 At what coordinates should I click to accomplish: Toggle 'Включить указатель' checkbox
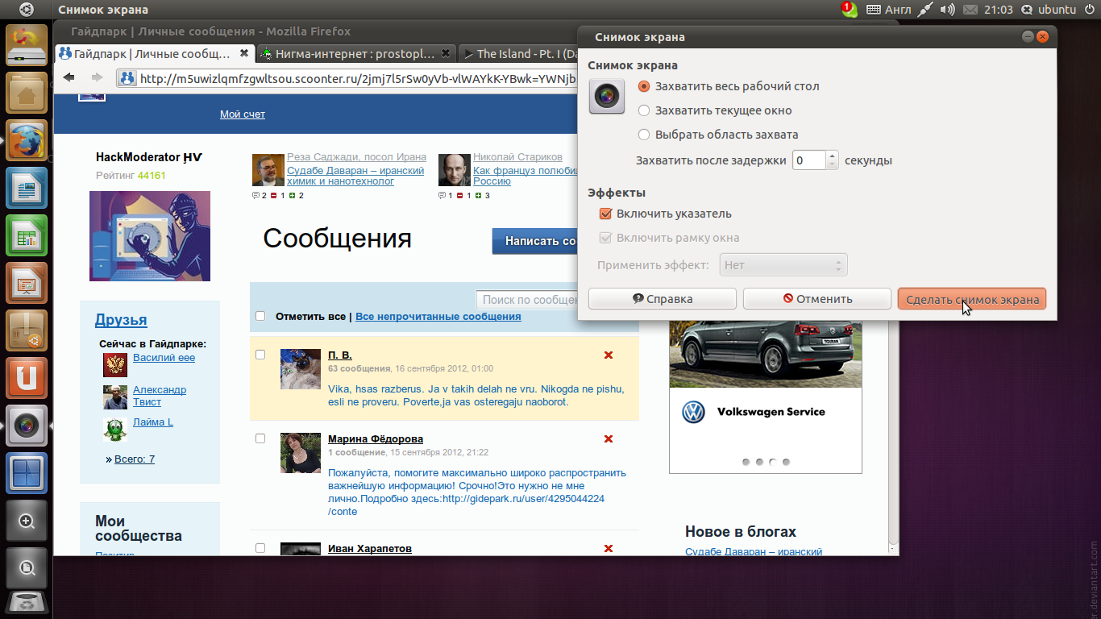pos(606,214)
